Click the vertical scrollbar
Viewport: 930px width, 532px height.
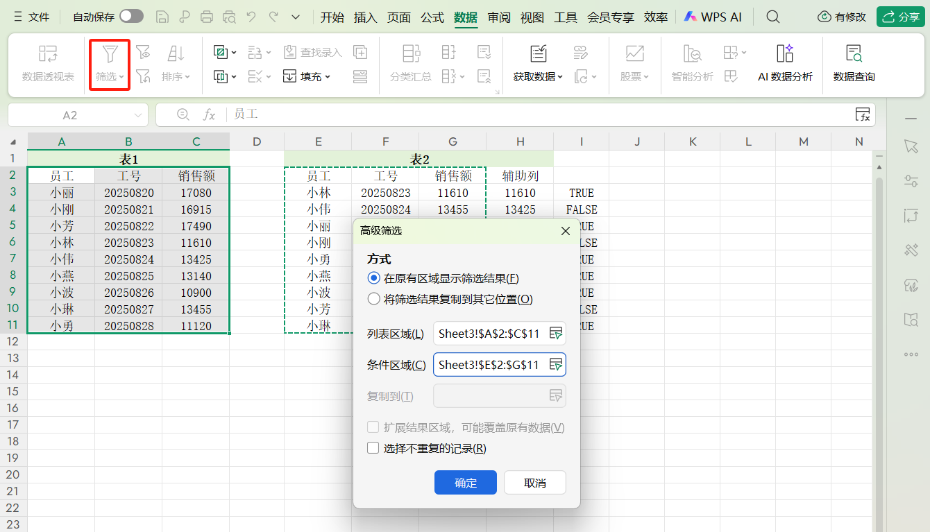point(879,347)
